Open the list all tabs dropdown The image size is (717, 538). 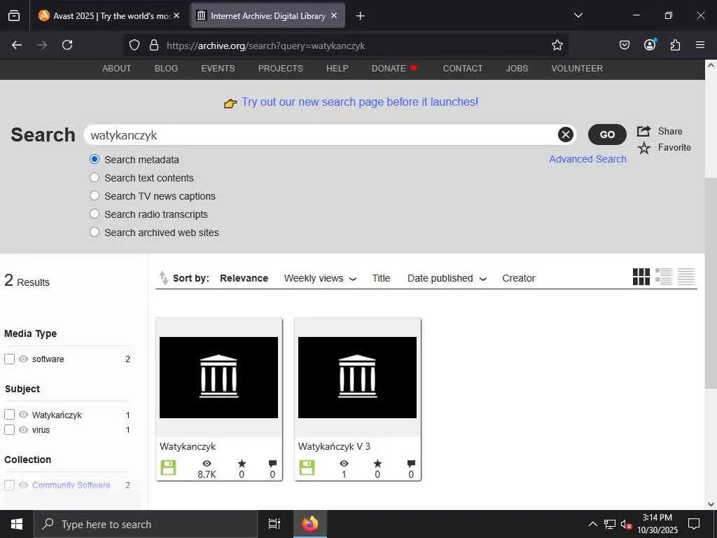(x=578, y=15)
